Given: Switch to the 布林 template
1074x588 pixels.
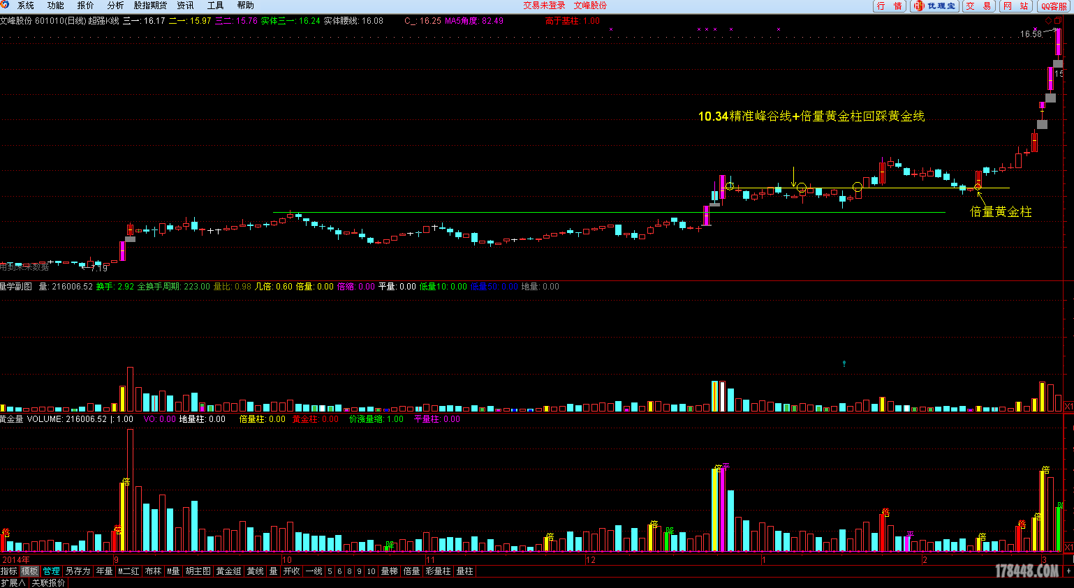Looking at the screenshot, I should [153, 571].
